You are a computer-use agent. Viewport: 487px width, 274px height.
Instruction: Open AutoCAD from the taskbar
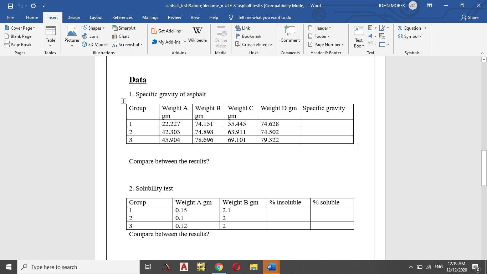pyautogui.click(x=184, y=267)
